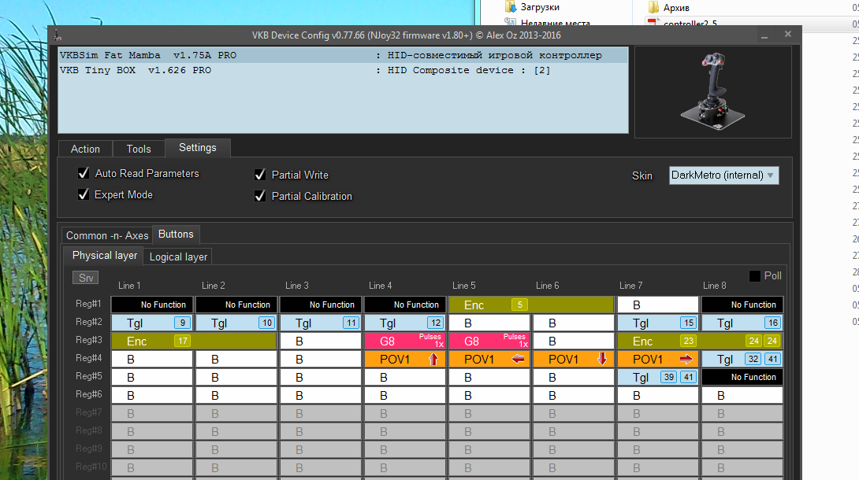This screenshot has height=480, width=859.
Task: Click the joystick device picture
Action: coord(712,91)
